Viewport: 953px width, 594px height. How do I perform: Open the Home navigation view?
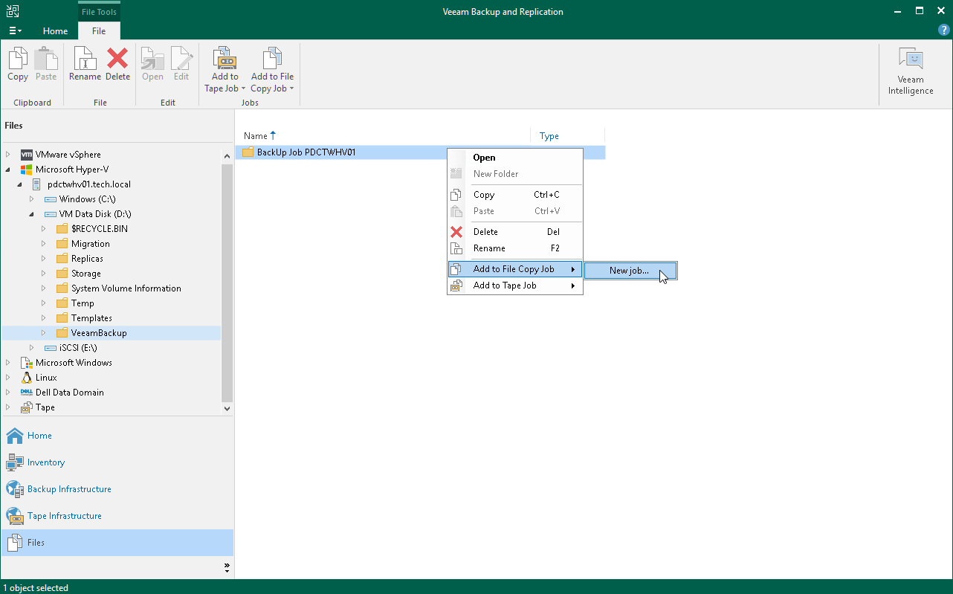coord(117,436)
